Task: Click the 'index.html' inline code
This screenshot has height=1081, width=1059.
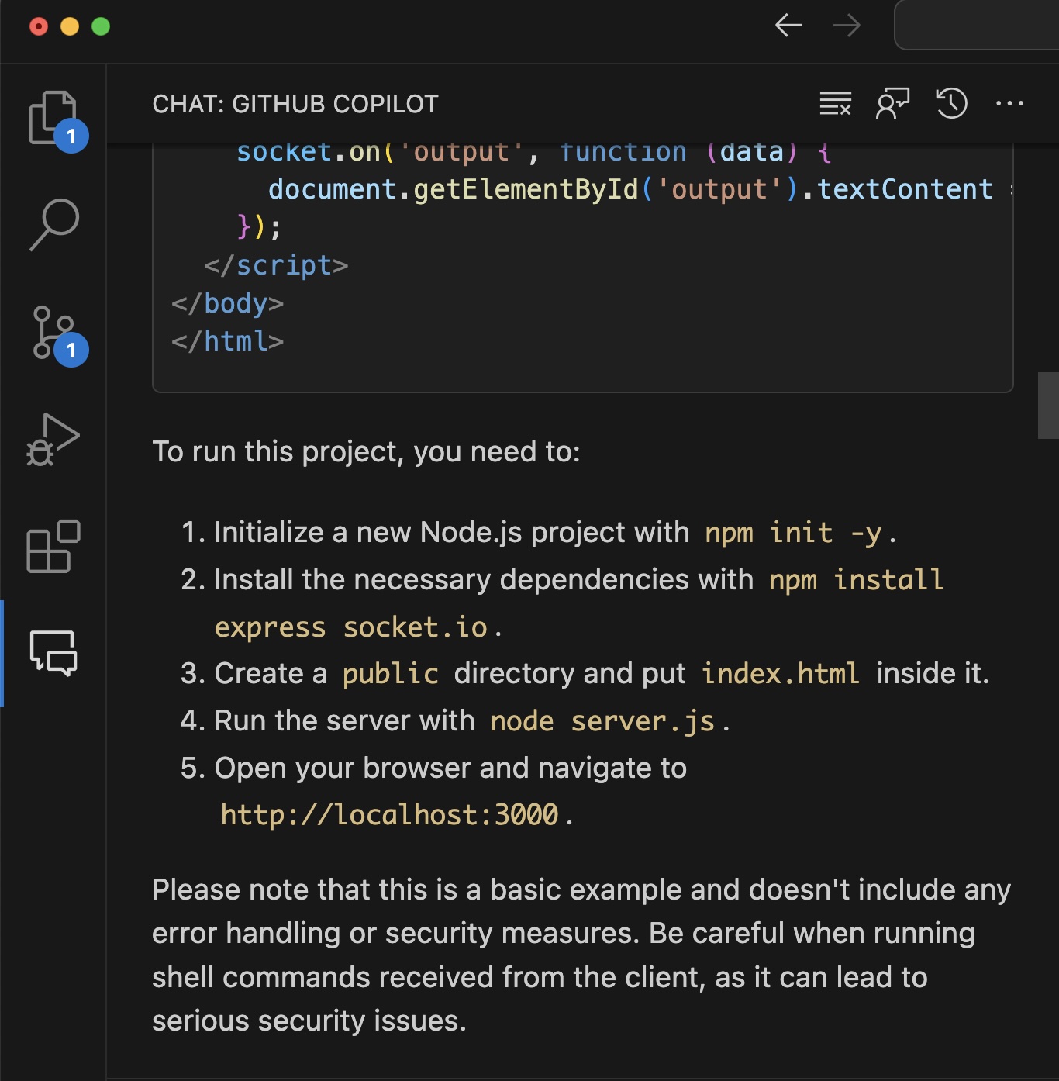Action: coord(781,674)
